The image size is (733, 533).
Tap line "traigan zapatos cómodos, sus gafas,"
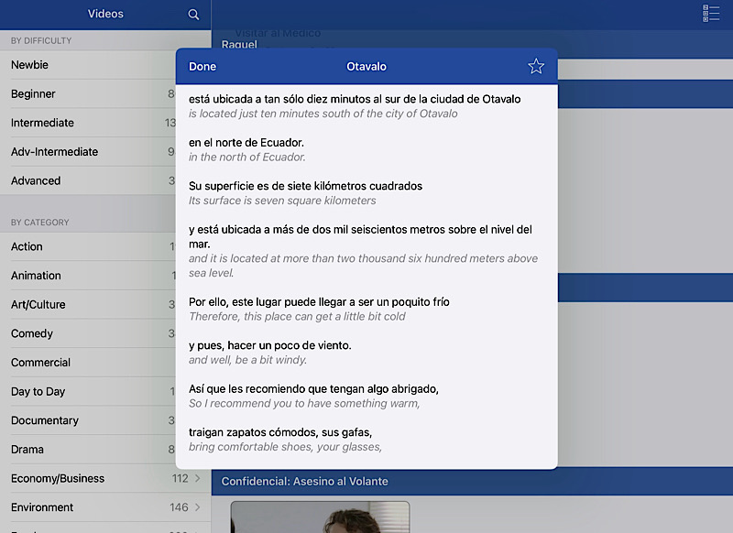click(280, 432)
